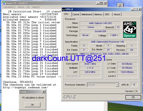The width and height of the screenshot is (143, 111).
Task: Click the Super PI title bar icon
Action: (4, 3)
